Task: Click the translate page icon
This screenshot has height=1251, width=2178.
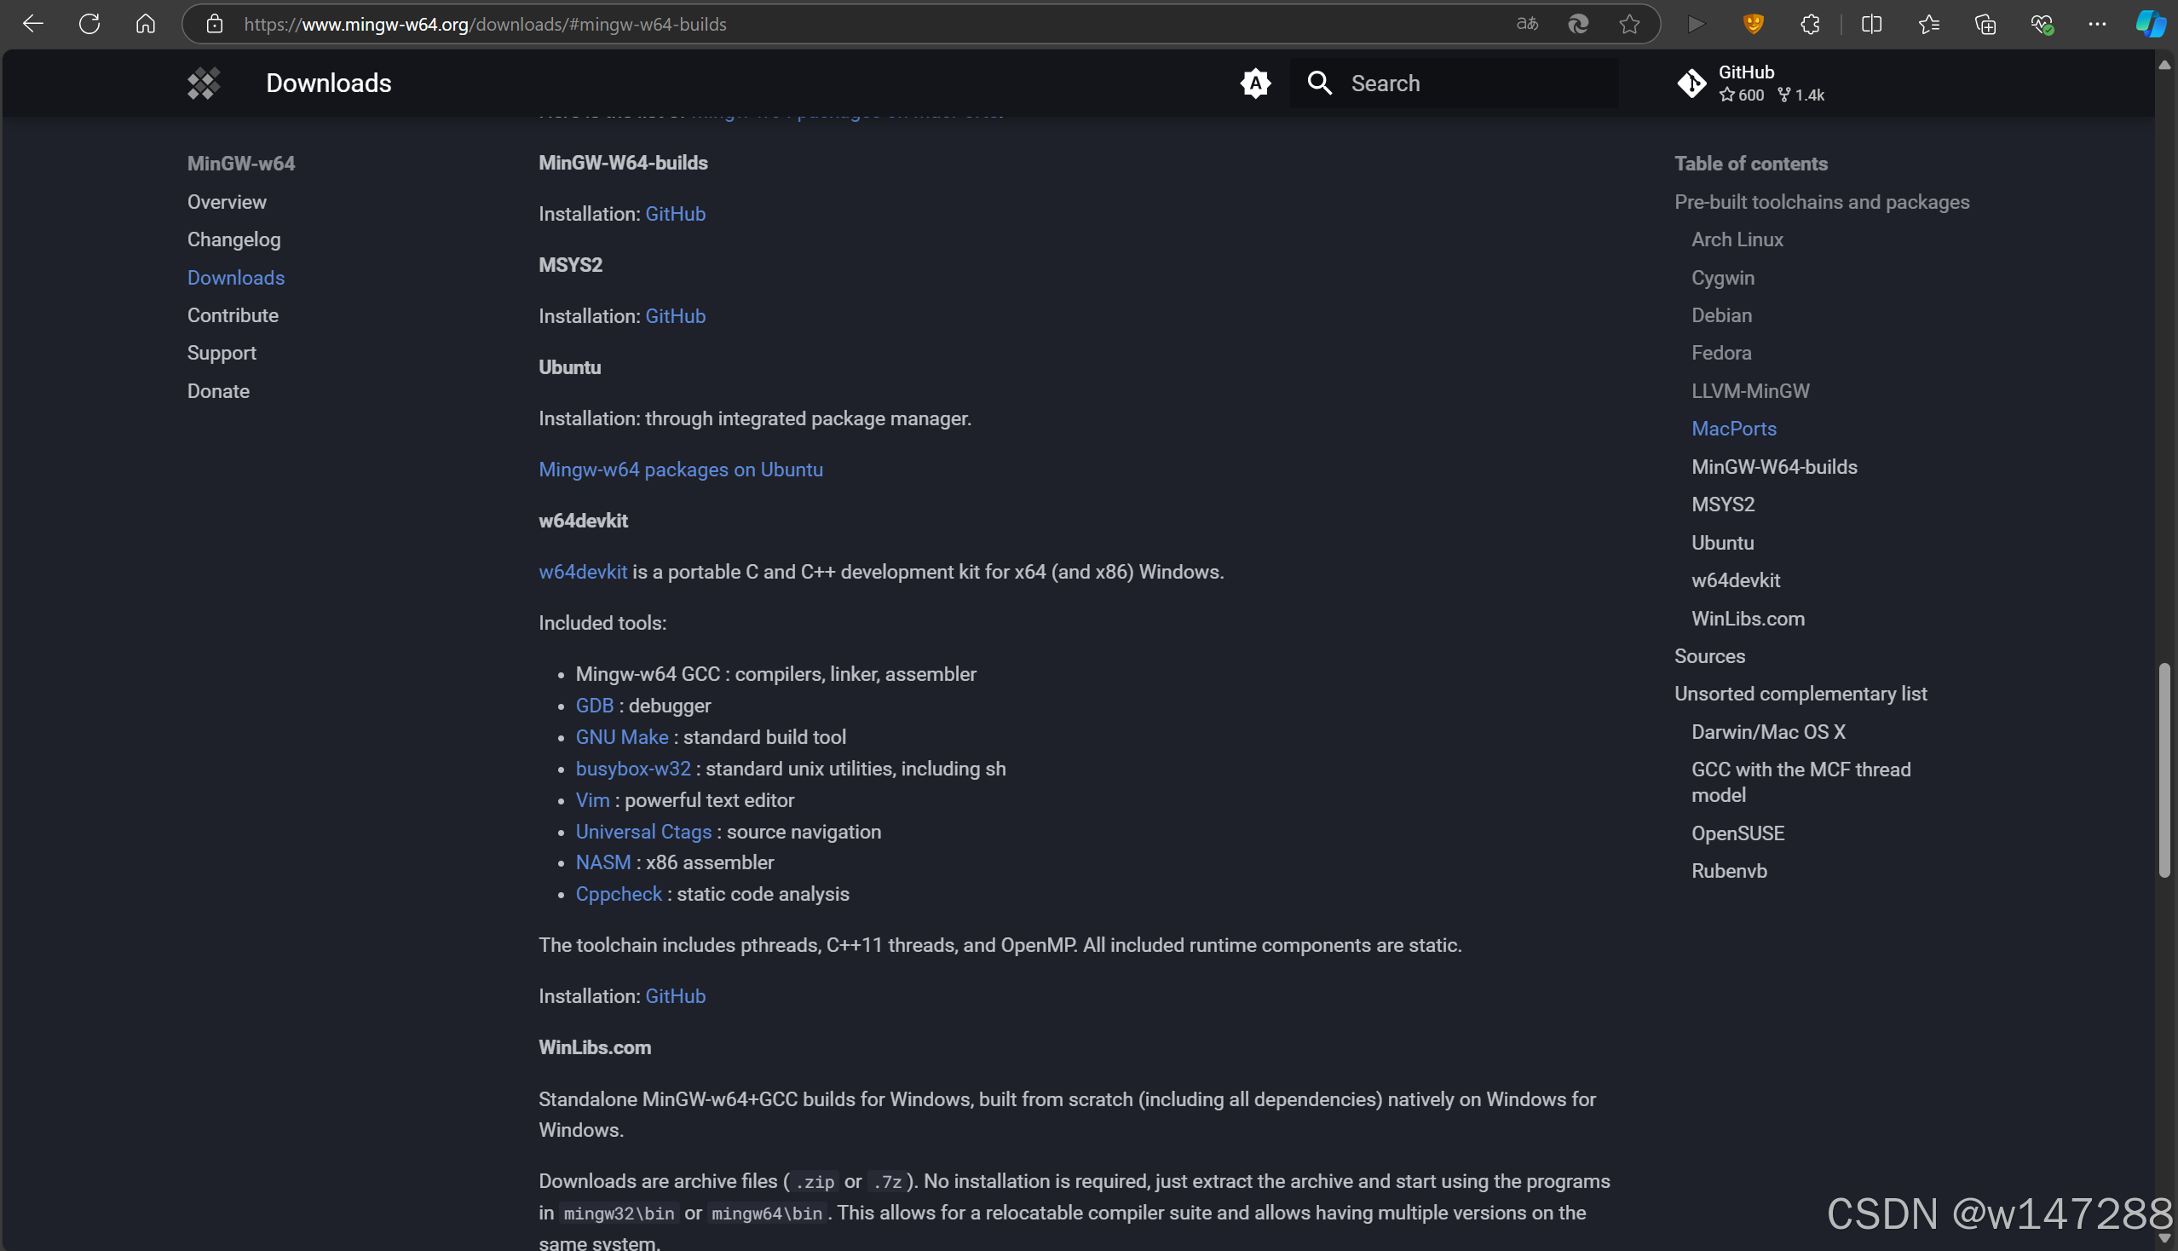Action: (x=1527, y=24)
